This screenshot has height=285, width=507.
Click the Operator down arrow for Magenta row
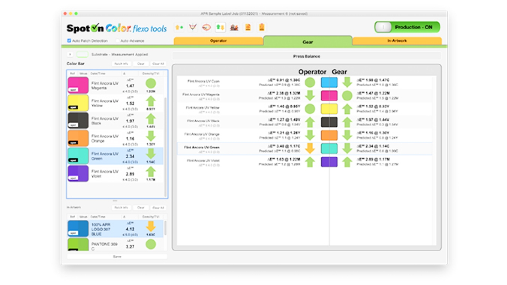tap(311, 95)
